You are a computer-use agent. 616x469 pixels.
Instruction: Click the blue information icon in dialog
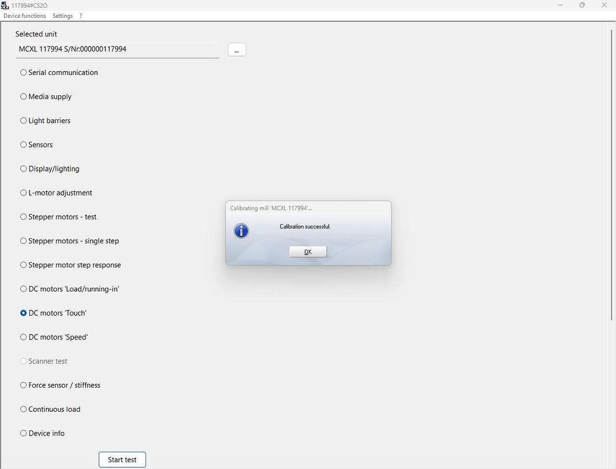tap(241, 231)
